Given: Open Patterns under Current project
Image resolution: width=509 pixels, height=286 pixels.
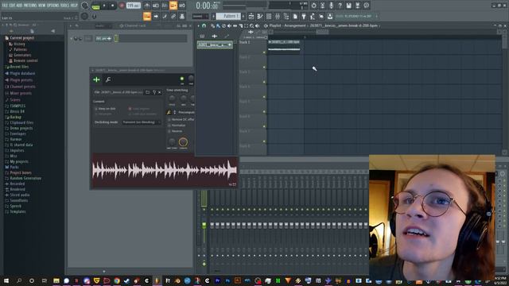Looking at the screenshot, I should [20, 49].
